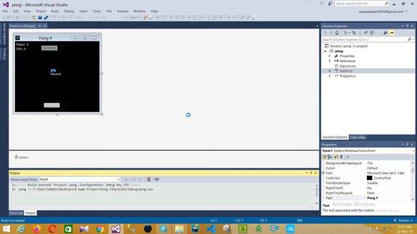Pin the Form1.cs [Design] tab
Screen dimensions: 417x234
tap(40, 26)
